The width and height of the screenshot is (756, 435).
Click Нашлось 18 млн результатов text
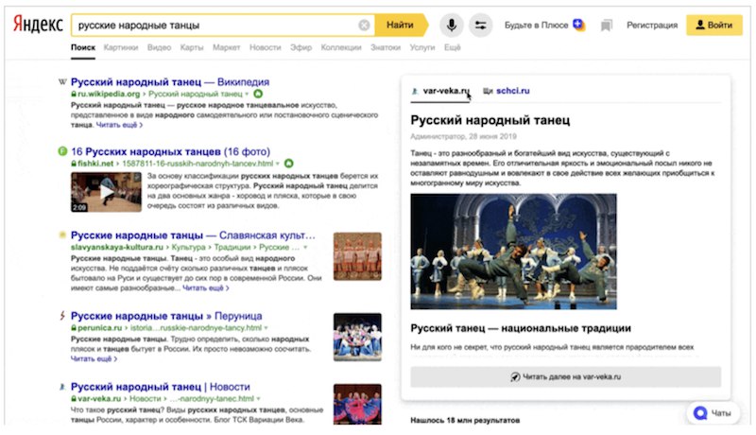[465, 420]
